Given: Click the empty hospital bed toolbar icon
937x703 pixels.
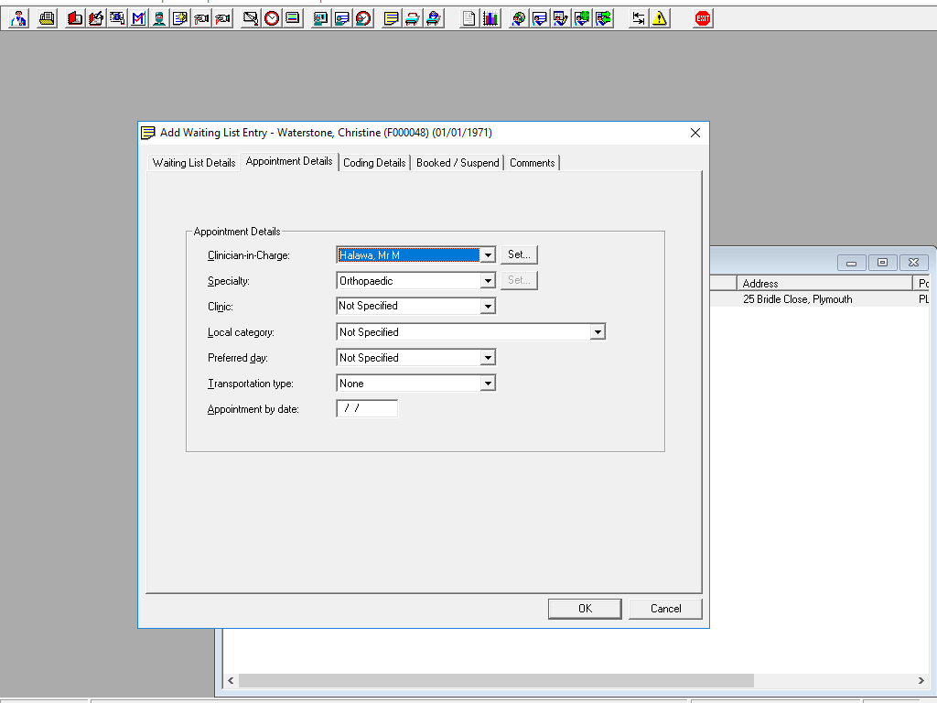Looking at the screenshot, I should point(413,18).
